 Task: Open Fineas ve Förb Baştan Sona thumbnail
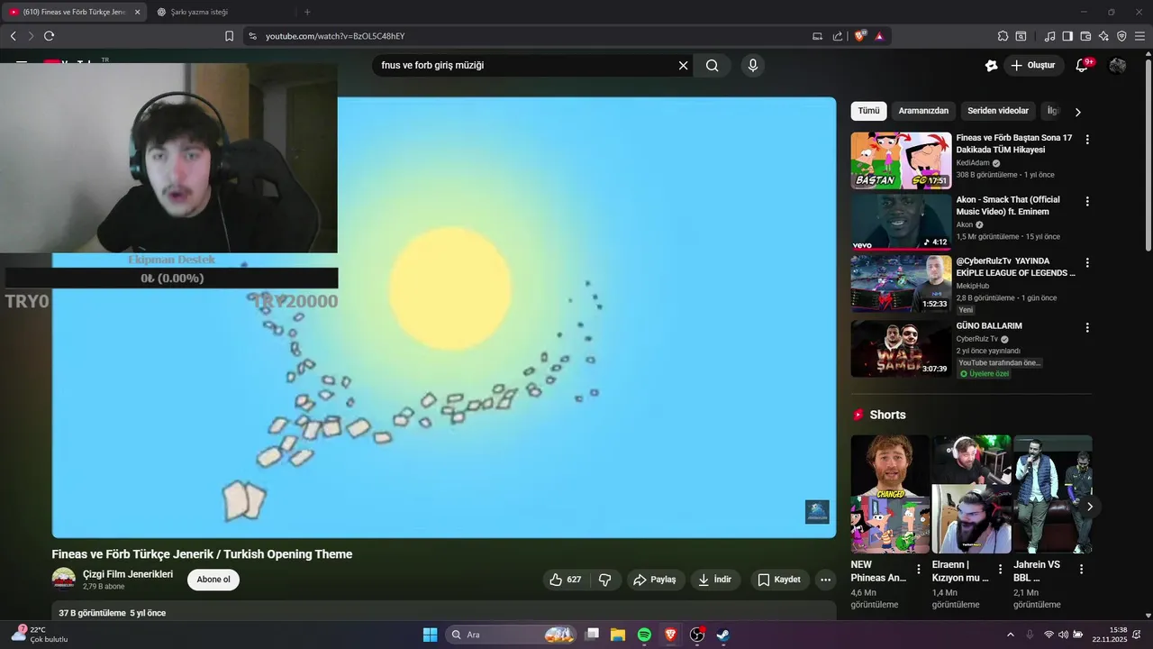click(x=901, y=160)
